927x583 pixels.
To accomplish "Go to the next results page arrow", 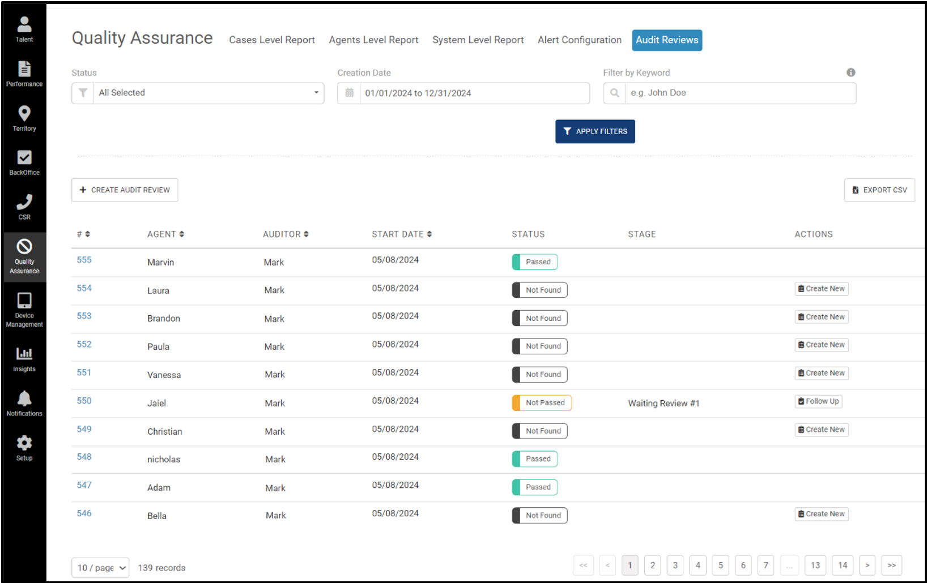I will pyautogui.click(x=868, y=565).
